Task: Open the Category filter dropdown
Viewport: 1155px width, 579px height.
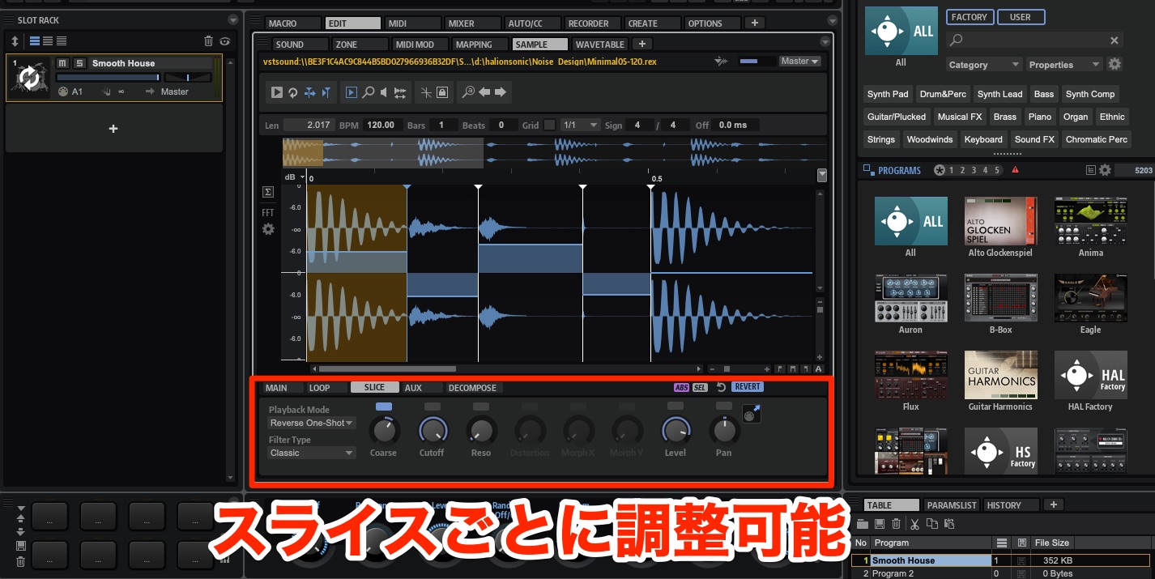Action: click(984, 64)
